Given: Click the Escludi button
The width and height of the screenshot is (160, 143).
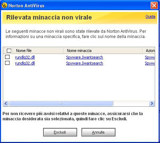Looking at the screenshot, I should tap(60, 132).
